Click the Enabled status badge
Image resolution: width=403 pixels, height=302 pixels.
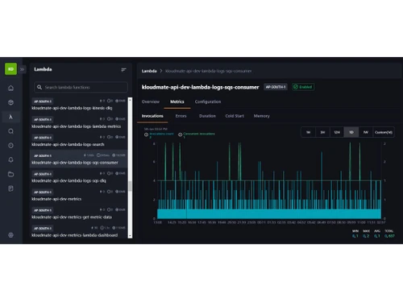pyautogui.click(x=303, y=87)
